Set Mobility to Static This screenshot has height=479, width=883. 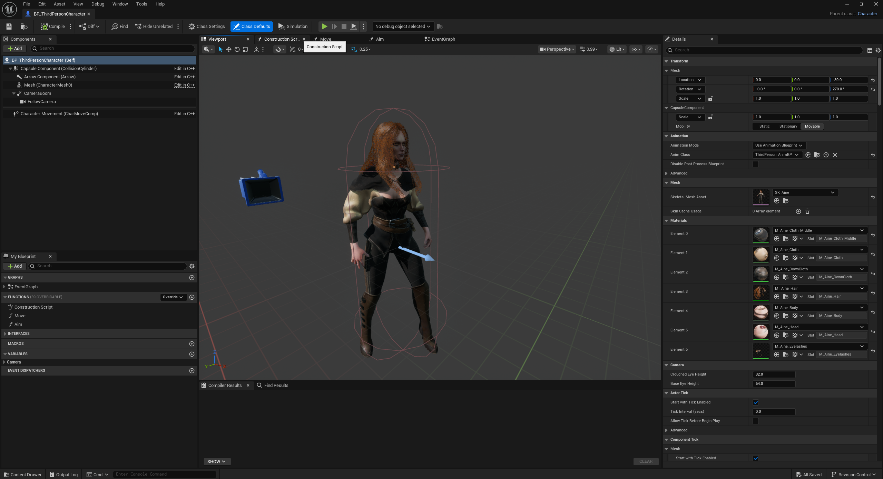click(x=764, y=127)
